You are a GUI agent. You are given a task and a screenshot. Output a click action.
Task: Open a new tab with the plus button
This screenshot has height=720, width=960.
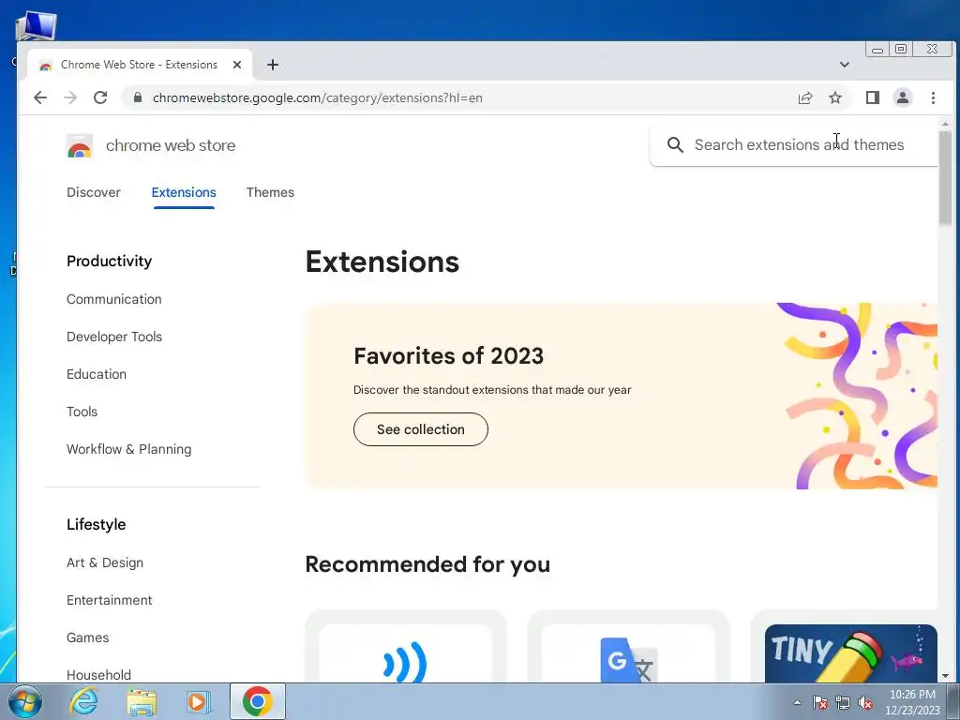(273, 65)
